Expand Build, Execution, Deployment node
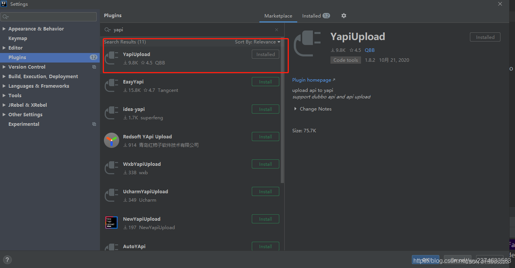This screenshot has width=515, height=268. pyautogui.click(x=4, y=77)
